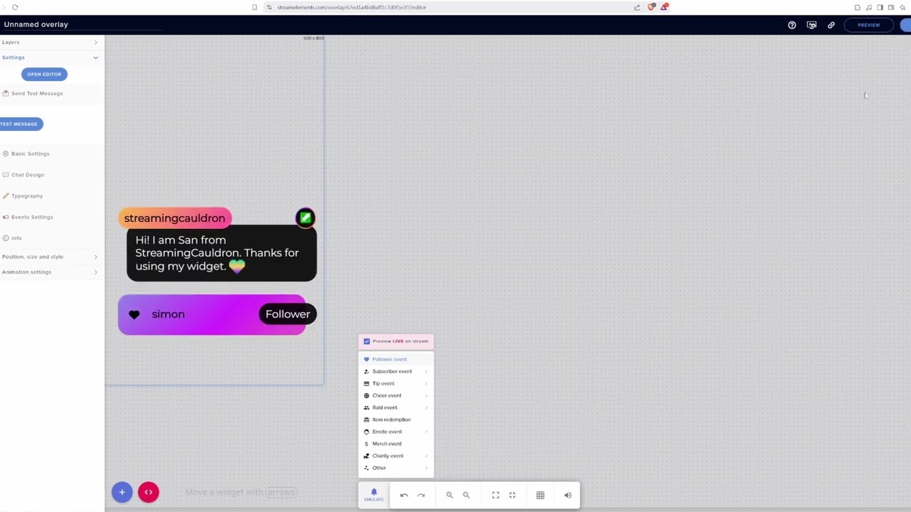Open Raid event submenu
Viewport: 911px width, 512px height.
click(396, 407)
